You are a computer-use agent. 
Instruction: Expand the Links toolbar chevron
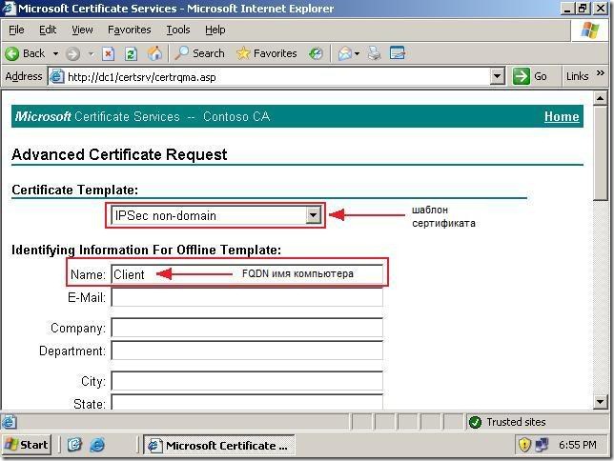[x=601, y=73]
